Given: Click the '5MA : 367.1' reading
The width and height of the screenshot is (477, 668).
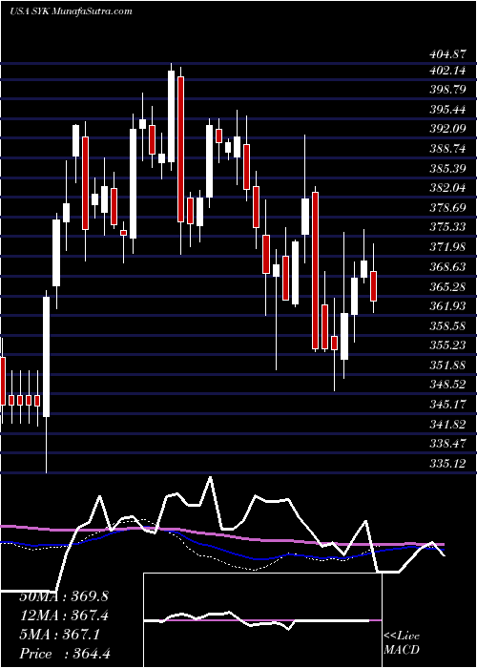Looking at the screenshot, I should pyautogui.click(x=59, y=635).
